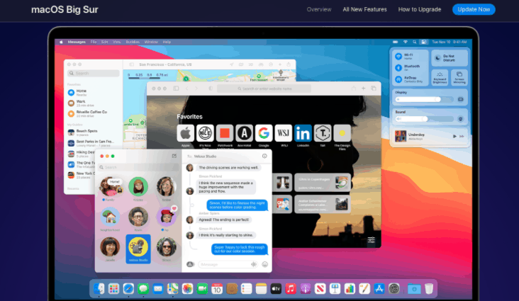This screenshot has width=519, height=301.
Task: Open the Notes app in dock
Action: (x=261, y=289)
